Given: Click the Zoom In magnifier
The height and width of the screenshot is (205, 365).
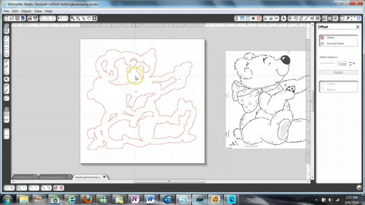Looking at the screenshot, I should click(72, 18).
